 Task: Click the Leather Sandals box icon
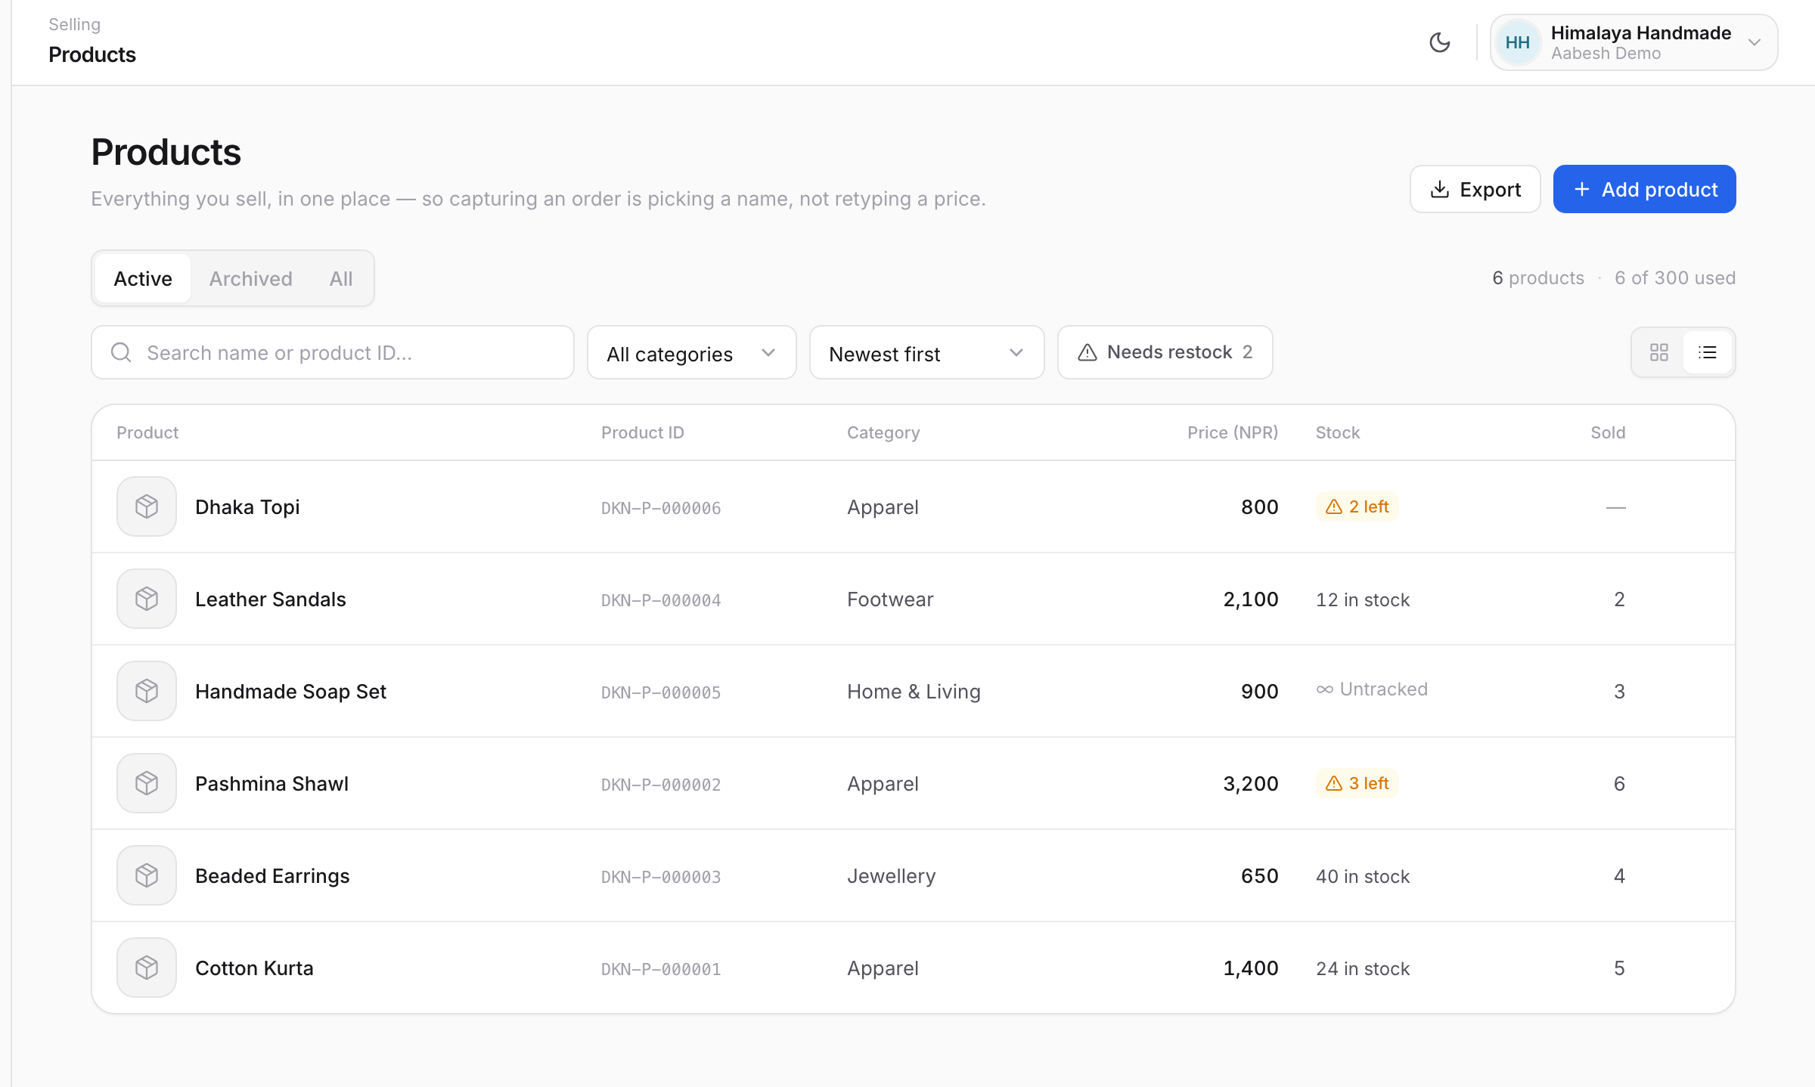click(147, 599)
